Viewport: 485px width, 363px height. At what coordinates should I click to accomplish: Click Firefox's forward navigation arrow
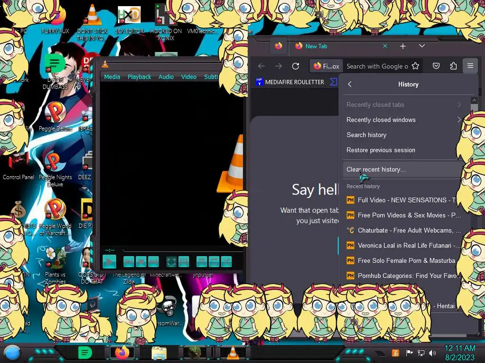[x=278, y=66]
